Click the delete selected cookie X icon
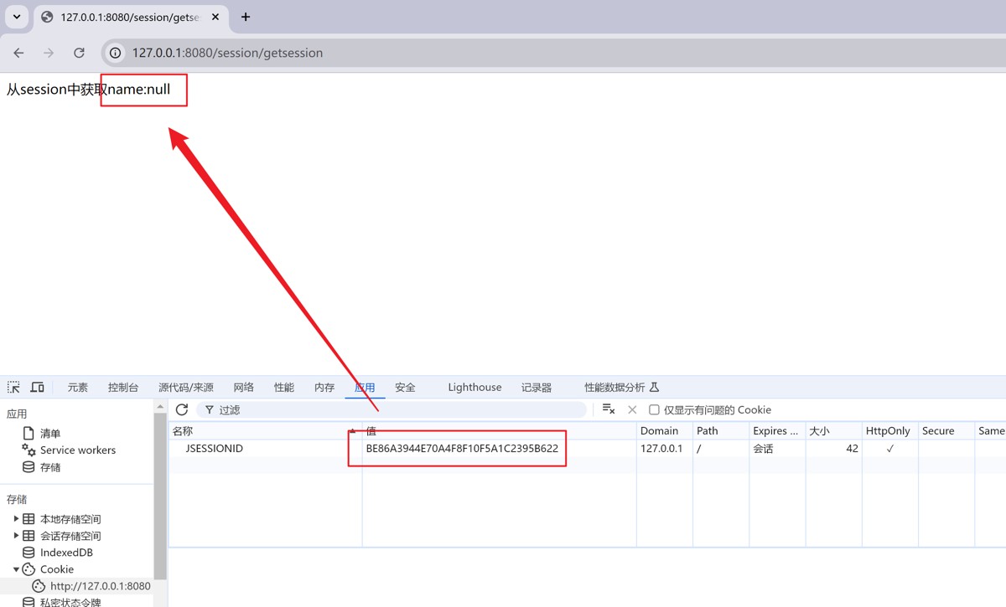 [632, 409]
